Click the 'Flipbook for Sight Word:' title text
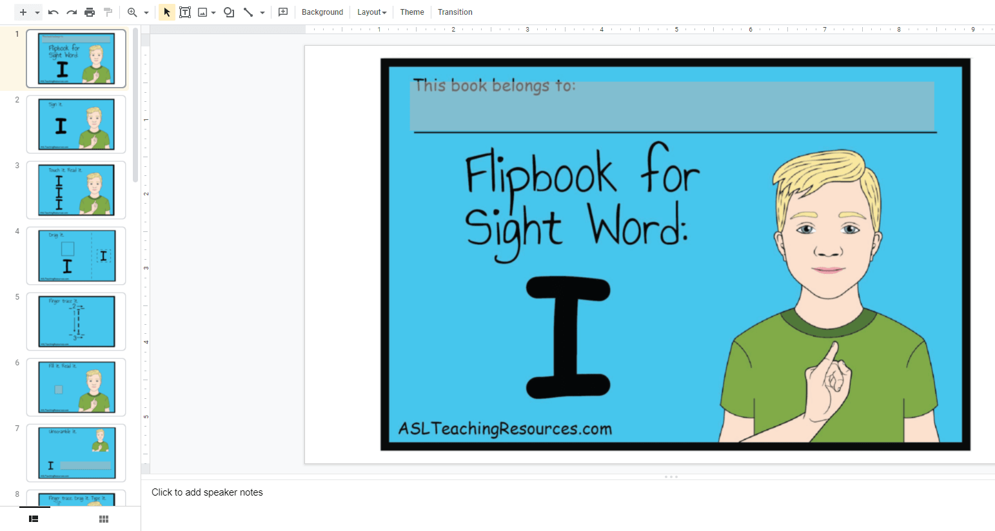Image resolution: width=995 pixels, height=531 pixels. pos(582,202)
